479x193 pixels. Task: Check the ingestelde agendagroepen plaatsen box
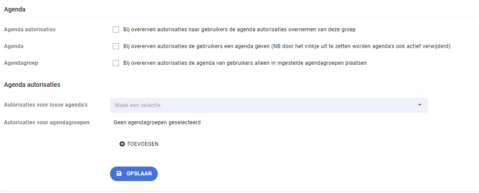116,63
